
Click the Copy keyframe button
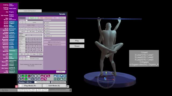click(x=34, y=54)
